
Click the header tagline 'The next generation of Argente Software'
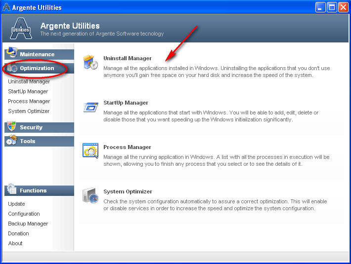click(102, 34)
